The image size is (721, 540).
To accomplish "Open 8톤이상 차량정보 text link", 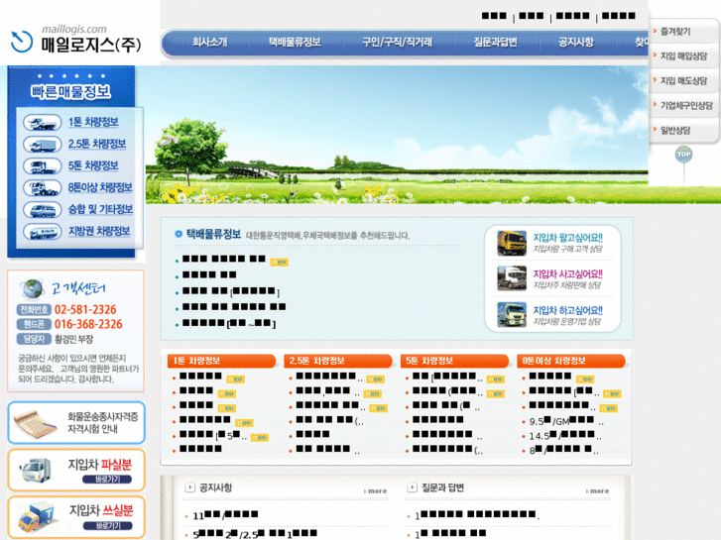I will (x=100, y=187).
